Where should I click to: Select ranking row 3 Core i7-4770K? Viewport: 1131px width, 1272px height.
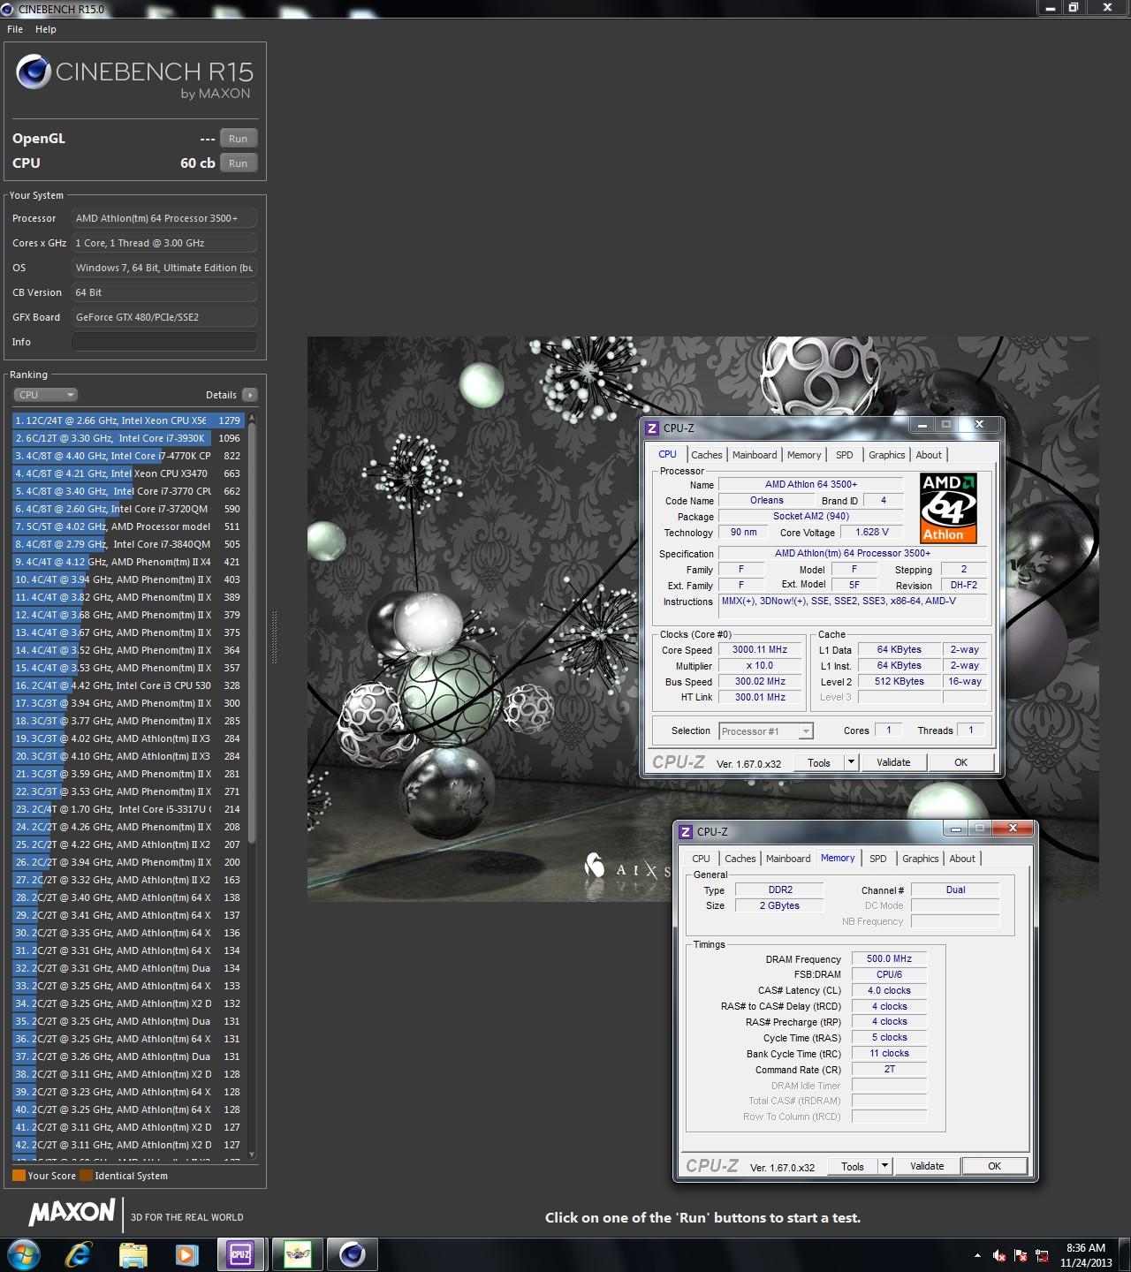pos(128,456)
